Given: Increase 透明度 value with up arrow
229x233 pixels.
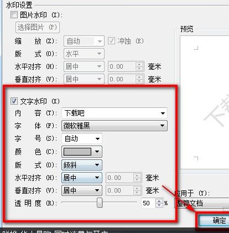Looking at the screenshot, I should pos(159,201).
